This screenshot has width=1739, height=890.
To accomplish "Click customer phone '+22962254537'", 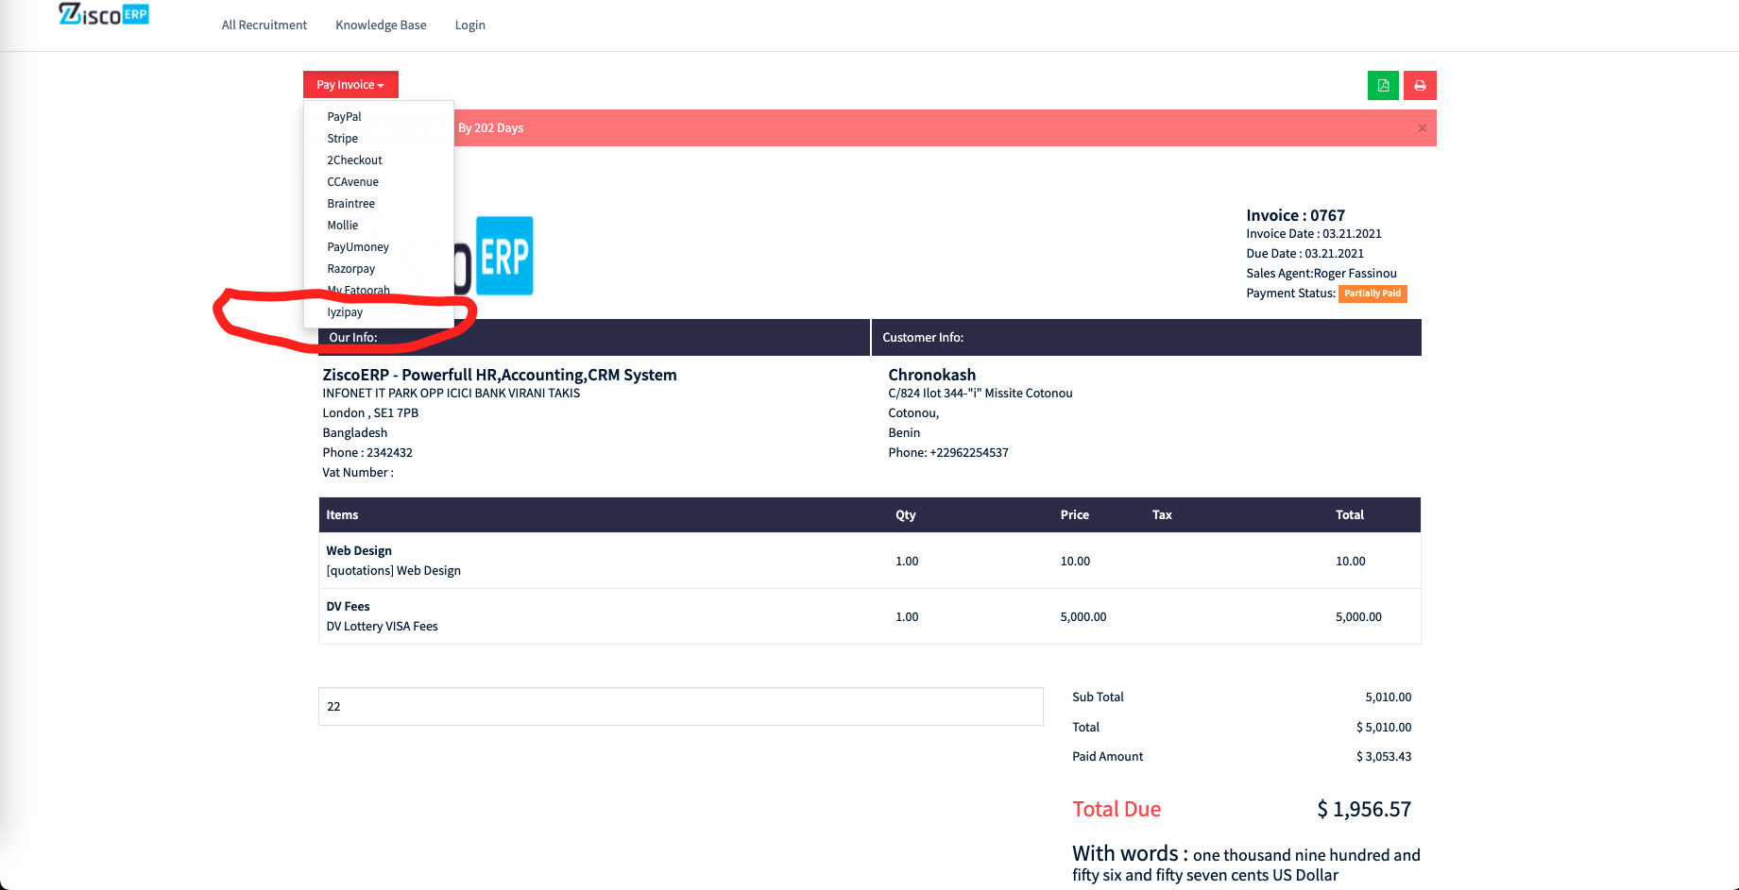I will pos(969,452).
